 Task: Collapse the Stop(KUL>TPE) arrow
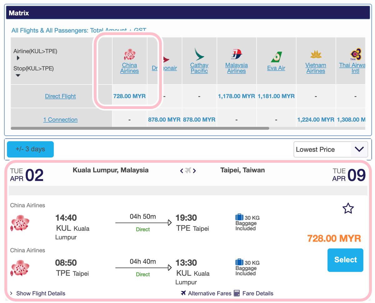click(18, 75)
